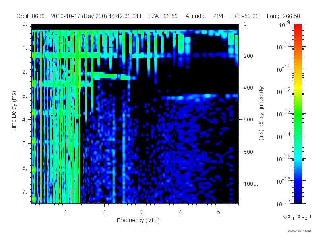Click the SZA: 66.56 header value
Screen dimensions: 318x239
(x=163, y=16)
